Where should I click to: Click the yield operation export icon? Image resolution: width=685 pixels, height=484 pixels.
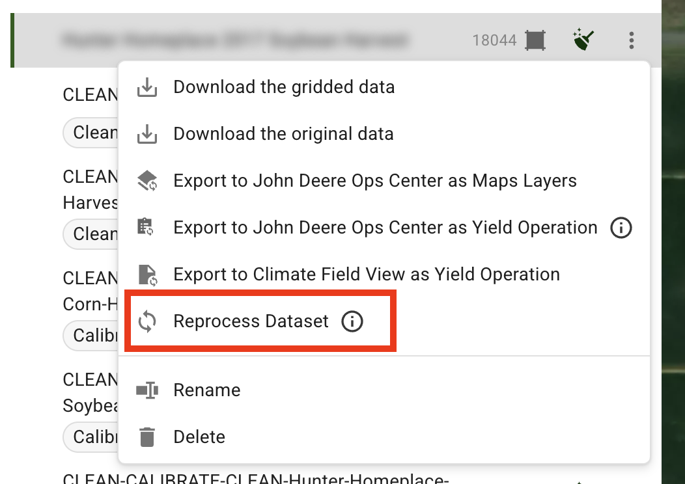tap(147, 227)
